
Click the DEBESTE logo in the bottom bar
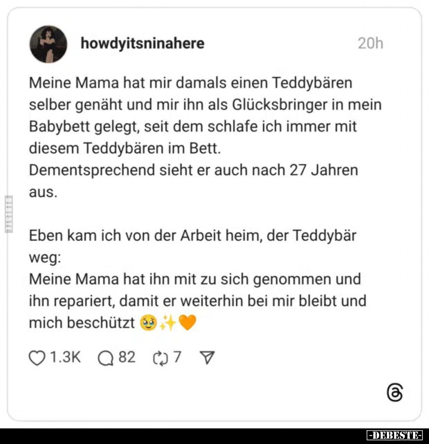[395, 435]
